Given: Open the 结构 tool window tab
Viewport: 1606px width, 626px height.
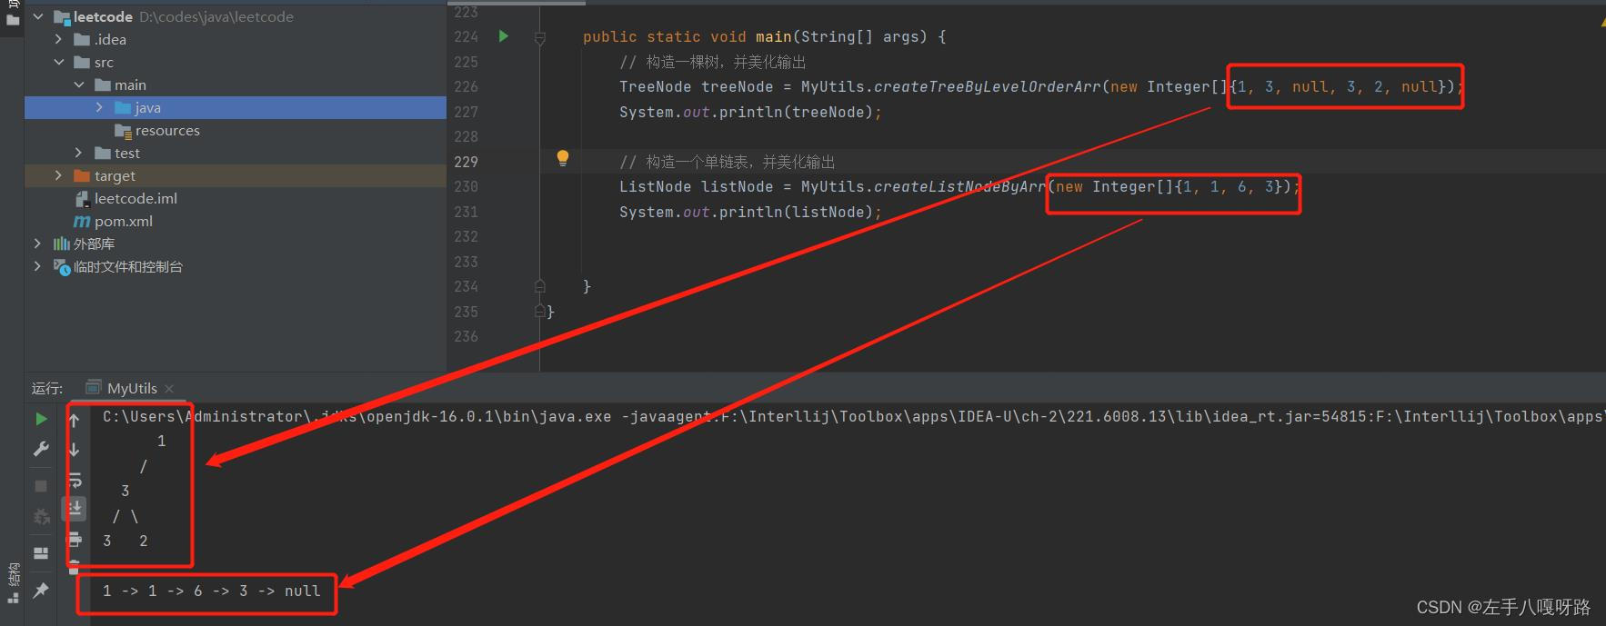Looking at the screenshot, I should pyautogui.click(x=13, y=582).
